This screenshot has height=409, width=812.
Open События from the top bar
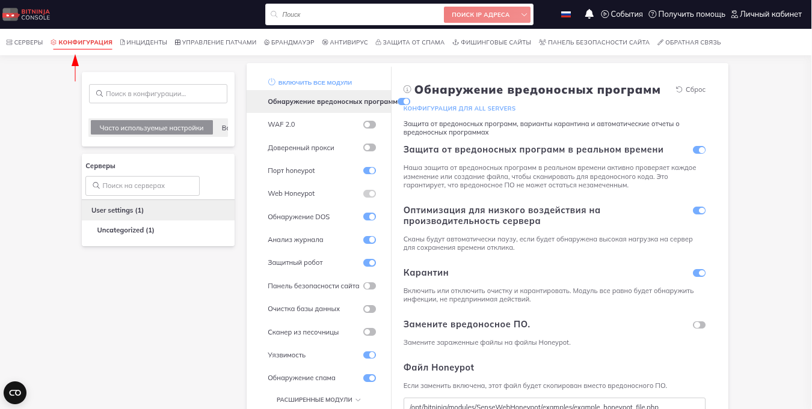coord(622,14)
